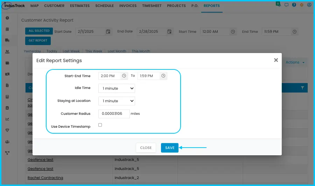Viewport: 315px width, 186px height.
Task: Expand the Staying at Location dropdown
Action: click(x=117, y=101)
